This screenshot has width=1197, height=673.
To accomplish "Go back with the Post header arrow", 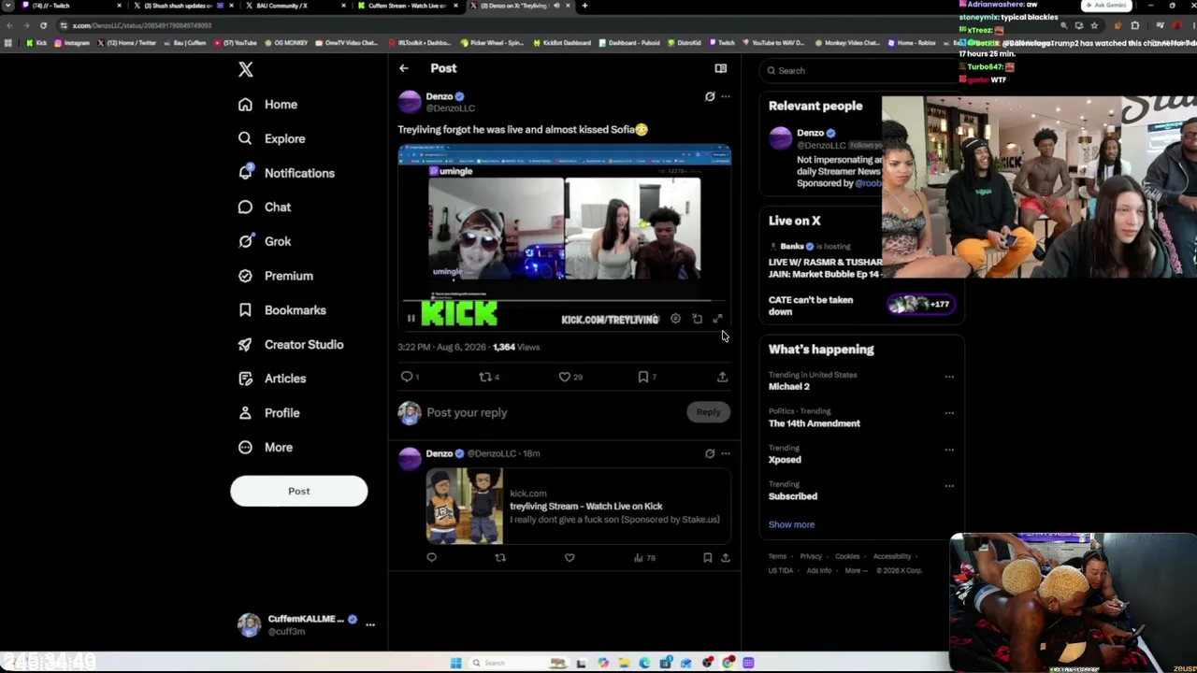I will coord(404,68).
